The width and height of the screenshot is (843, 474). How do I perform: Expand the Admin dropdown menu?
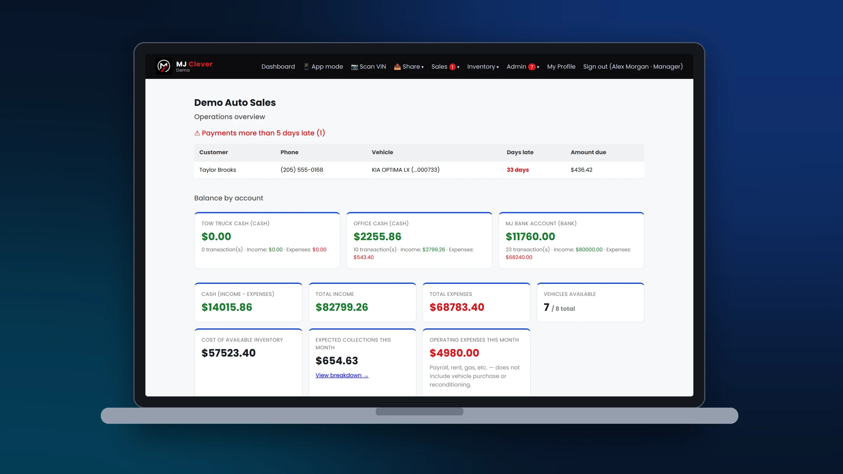pyautogui.click(x=523, y=67)
